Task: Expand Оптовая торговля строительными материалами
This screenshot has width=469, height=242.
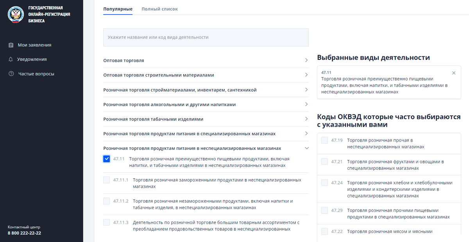Action: 206,75
